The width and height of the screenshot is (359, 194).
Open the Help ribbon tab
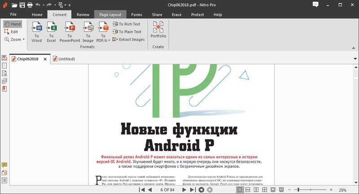[x=218, y=15]
